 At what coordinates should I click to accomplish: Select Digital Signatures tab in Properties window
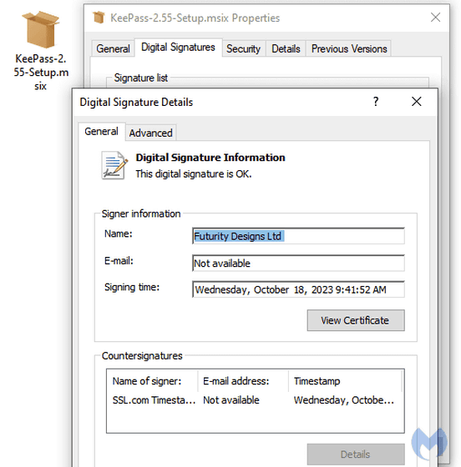[x=178, y=47]
